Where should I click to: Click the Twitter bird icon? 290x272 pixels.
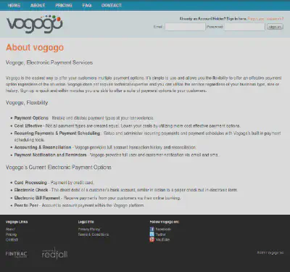(x=152, y=234)
